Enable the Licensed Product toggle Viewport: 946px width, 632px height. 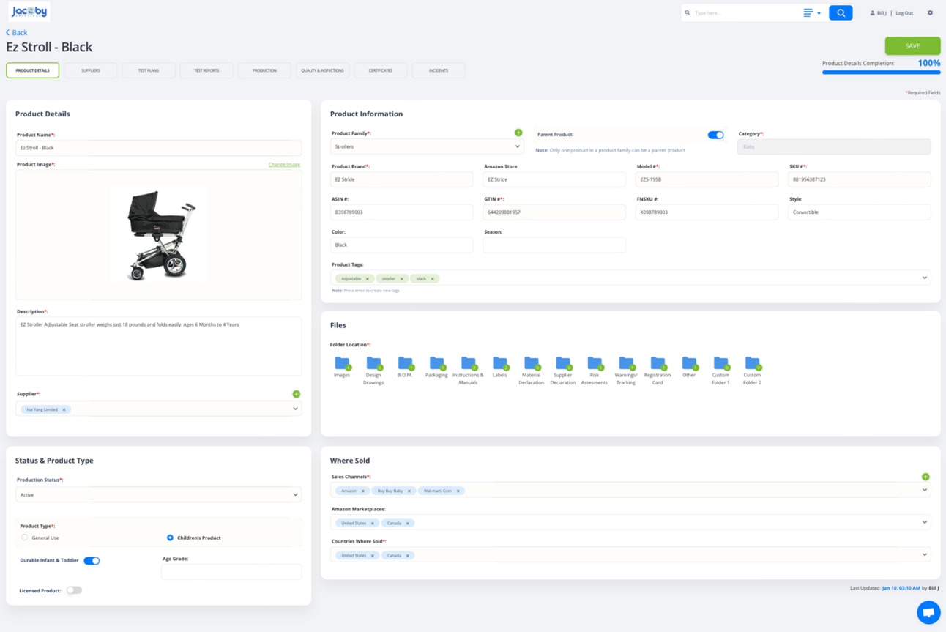[x=74, y=590]
